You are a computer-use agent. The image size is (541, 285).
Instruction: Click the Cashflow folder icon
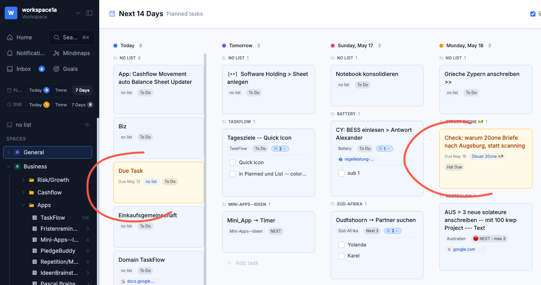[31, 192]
